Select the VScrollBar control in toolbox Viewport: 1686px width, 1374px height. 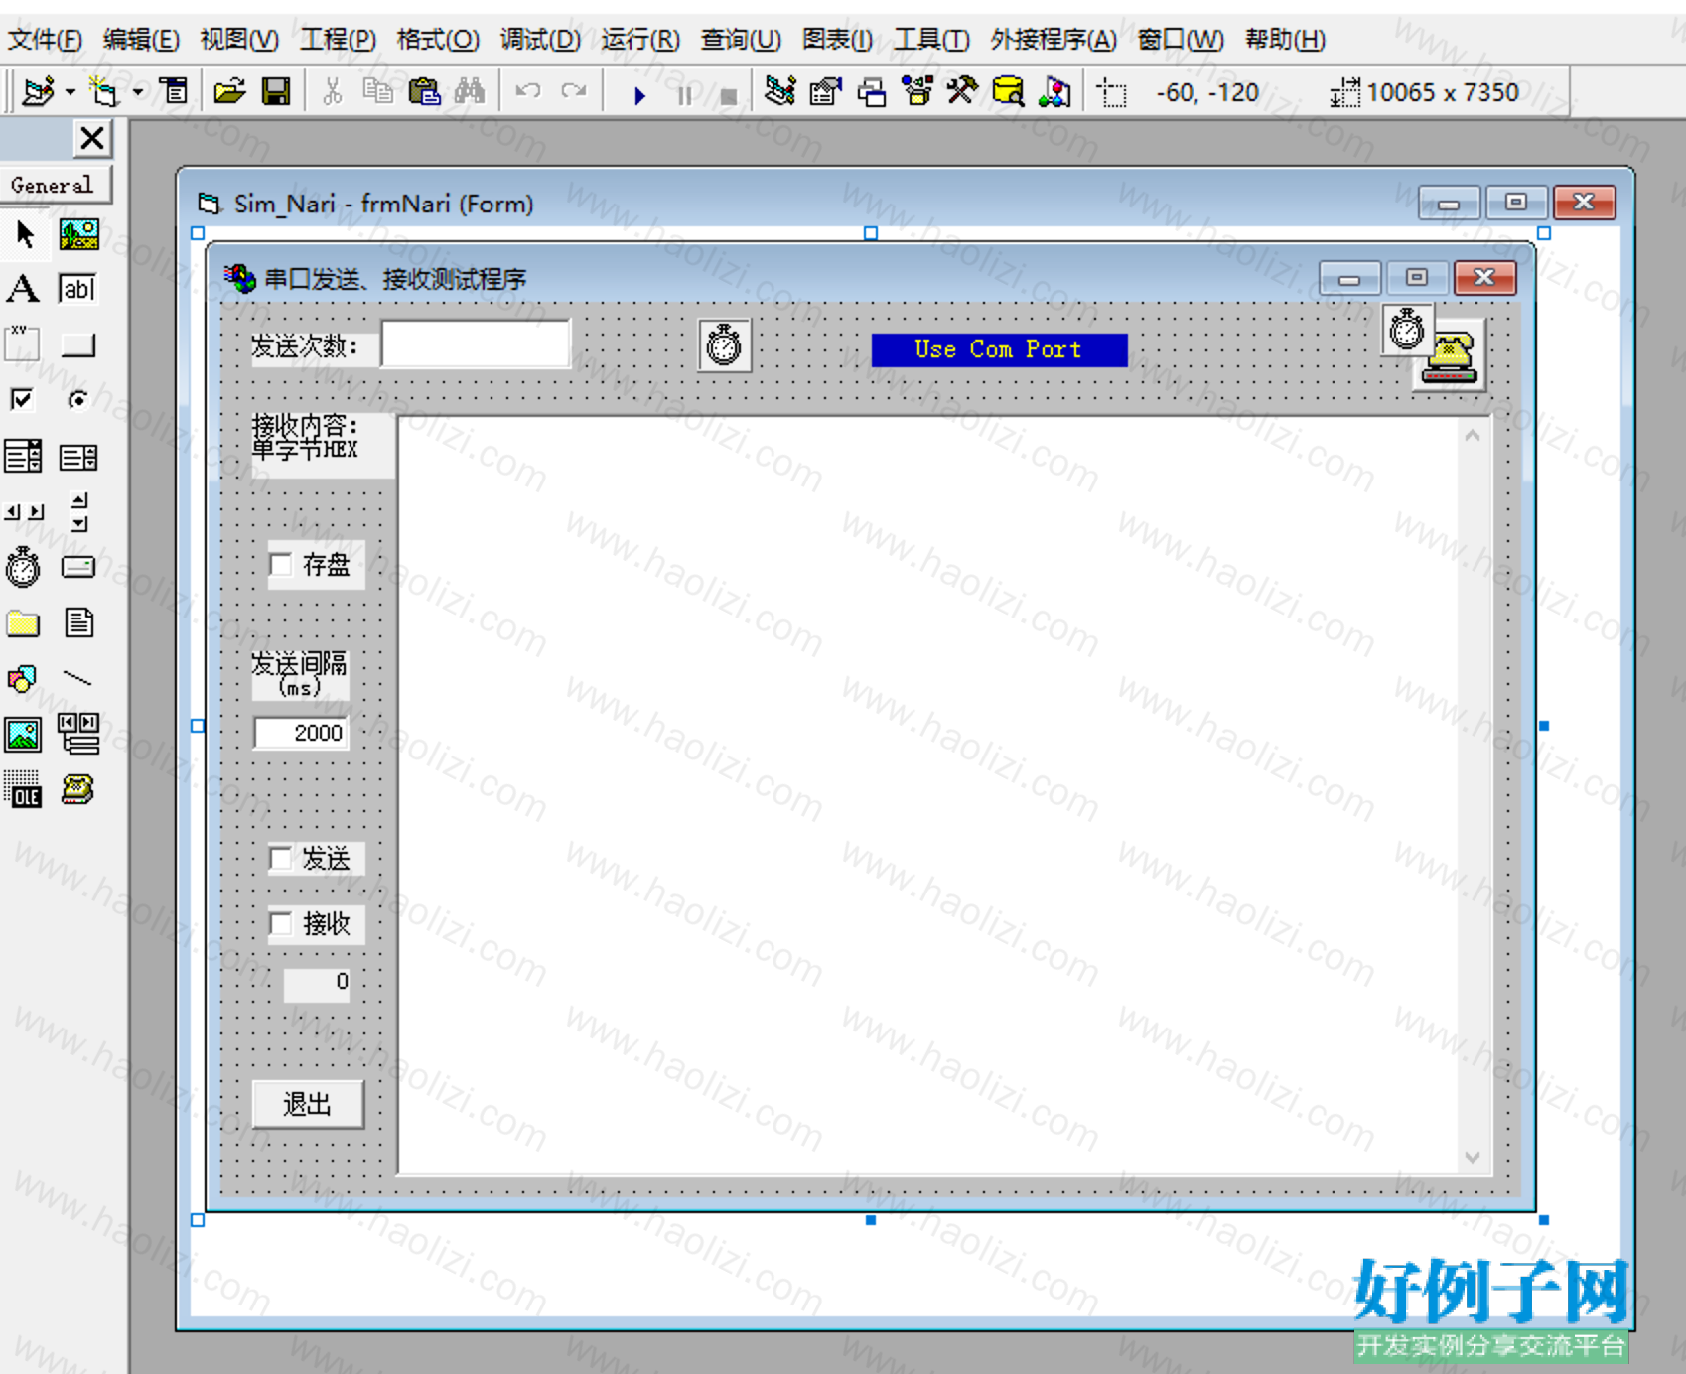pyautogui.click(x=80, y=512)
